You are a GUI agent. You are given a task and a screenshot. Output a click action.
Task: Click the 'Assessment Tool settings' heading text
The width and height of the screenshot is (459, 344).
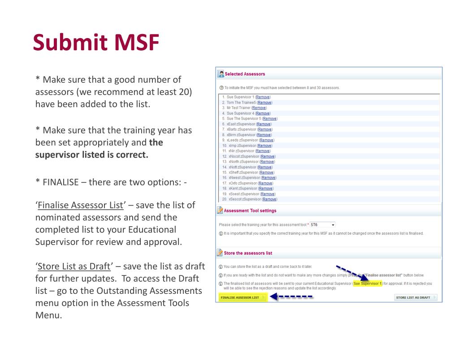[250, 211]
